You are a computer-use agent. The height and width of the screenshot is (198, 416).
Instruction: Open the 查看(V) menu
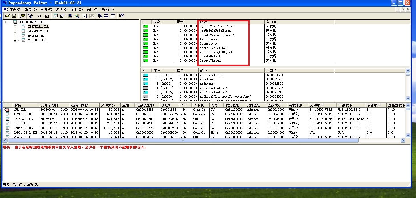click(x=46, y=9)
